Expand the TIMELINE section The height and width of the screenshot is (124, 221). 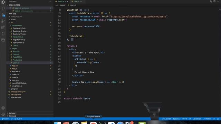12,116
